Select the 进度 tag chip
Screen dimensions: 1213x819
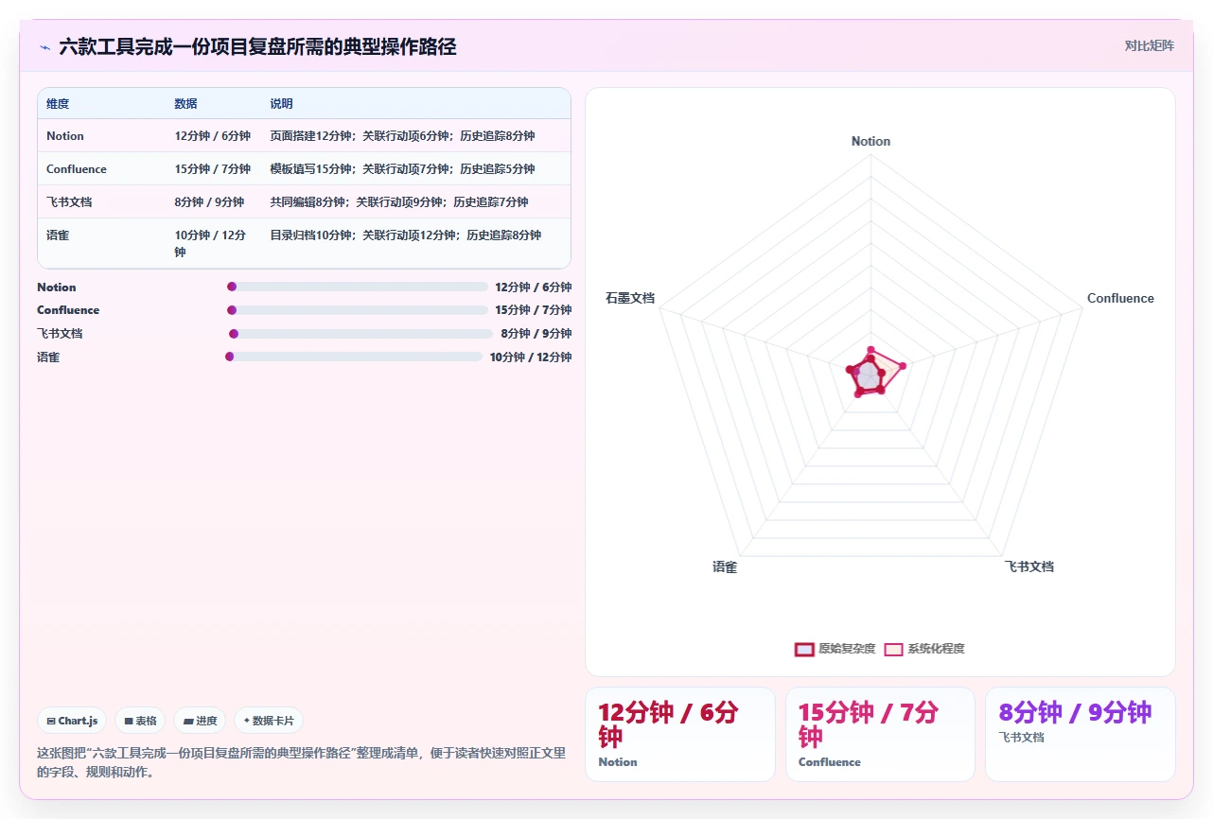pos(200,721)
